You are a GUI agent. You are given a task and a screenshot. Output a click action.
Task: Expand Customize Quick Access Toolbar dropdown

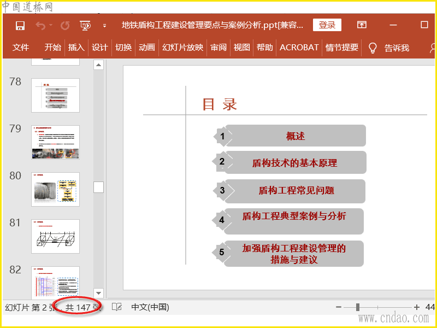coord(104,26)
